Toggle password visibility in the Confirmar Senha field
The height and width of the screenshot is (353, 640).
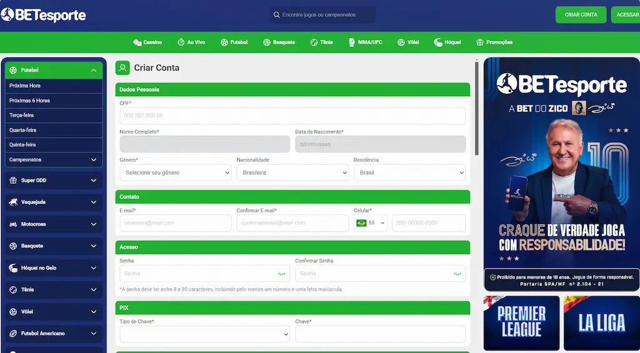(457, 274)
